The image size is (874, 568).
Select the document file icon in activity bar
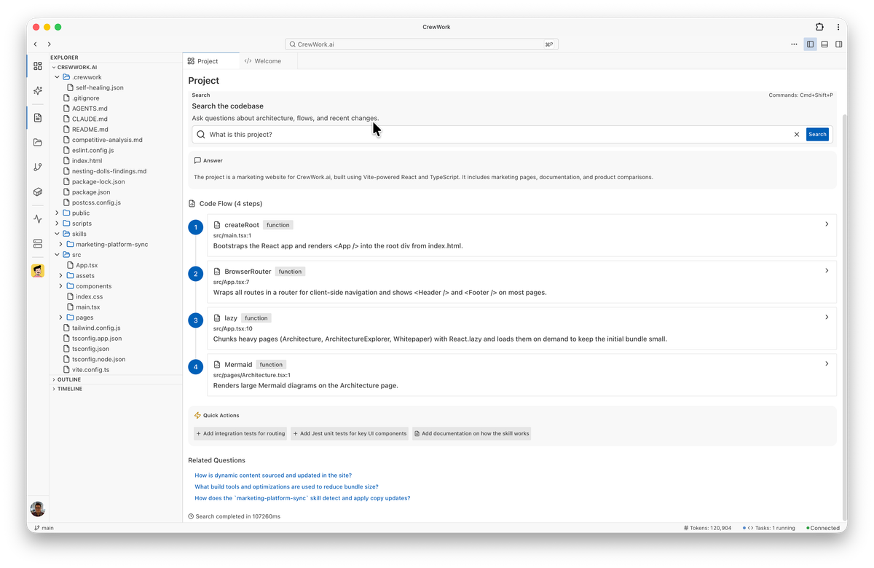pos(38,117)
